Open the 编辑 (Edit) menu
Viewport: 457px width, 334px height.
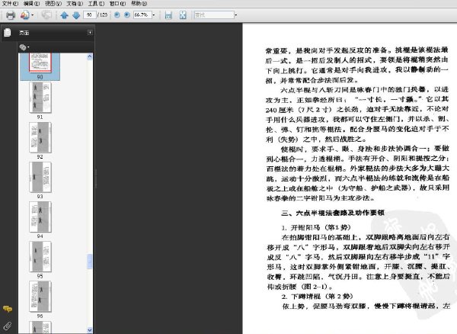[x=31, y=4]
